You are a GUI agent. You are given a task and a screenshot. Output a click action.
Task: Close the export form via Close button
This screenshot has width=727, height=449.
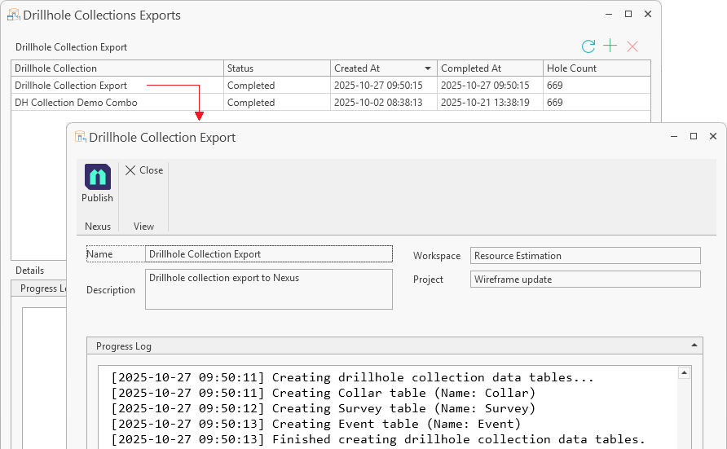144,170
